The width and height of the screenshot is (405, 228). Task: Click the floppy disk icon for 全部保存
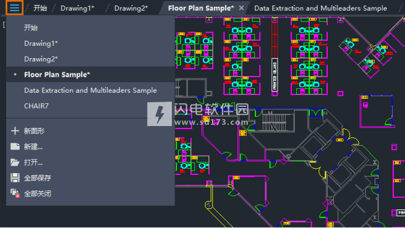15,178
